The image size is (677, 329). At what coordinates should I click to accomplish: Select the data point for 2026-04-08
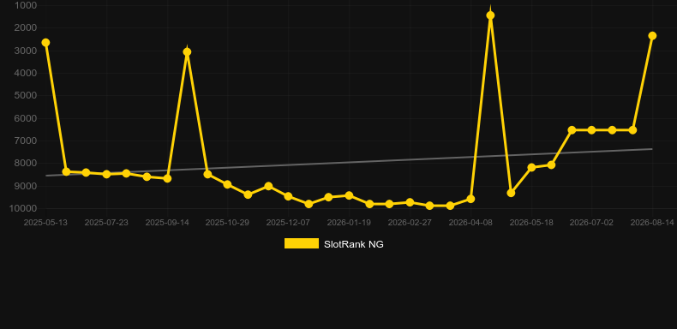click(470, 199)
